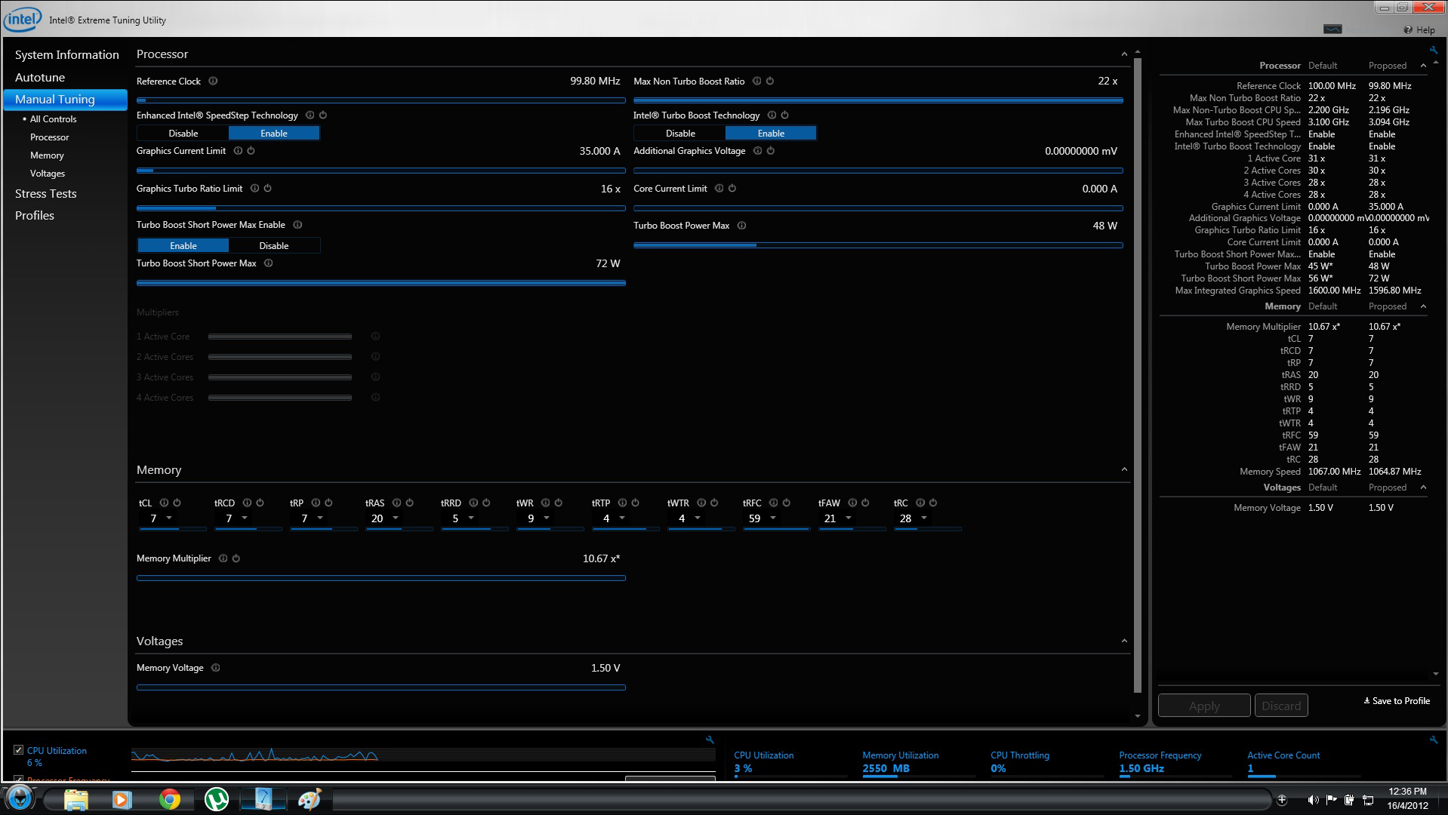Open the tRAS value dropdown
This screenshot has width=1448, height=815.
(396, 518)
